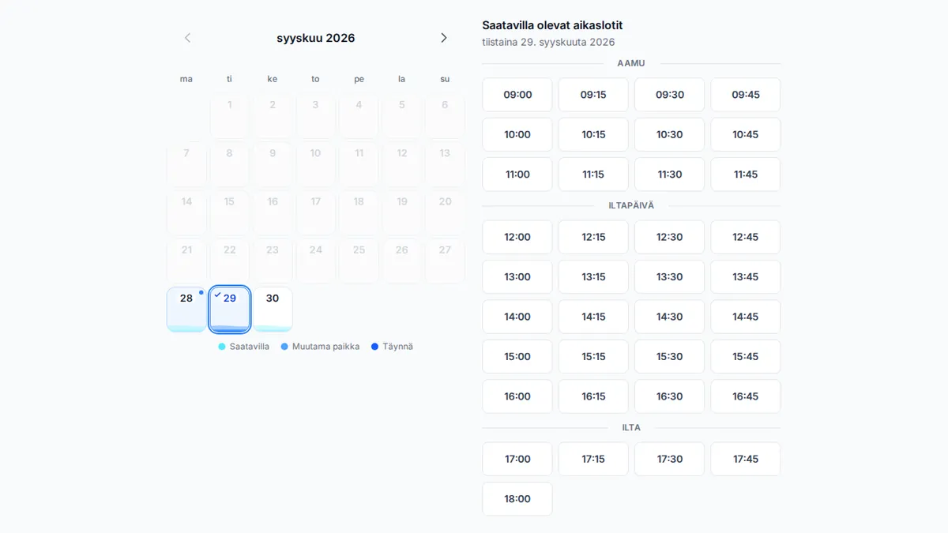Image resolution: width=948 pixels, height=533 pixels.
Task: Select the 16:30 time slot
Action: [x=669, y=396]
